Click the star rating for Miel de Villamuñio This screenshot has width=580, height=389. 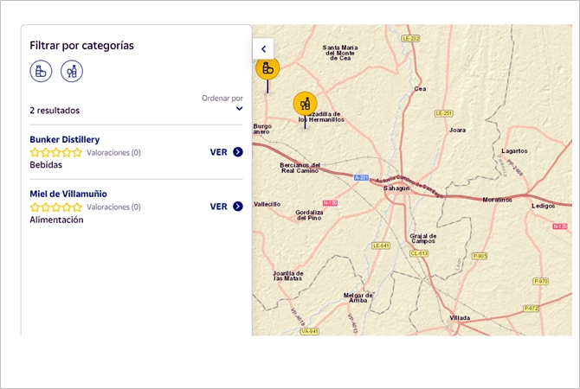pos(56,207)
